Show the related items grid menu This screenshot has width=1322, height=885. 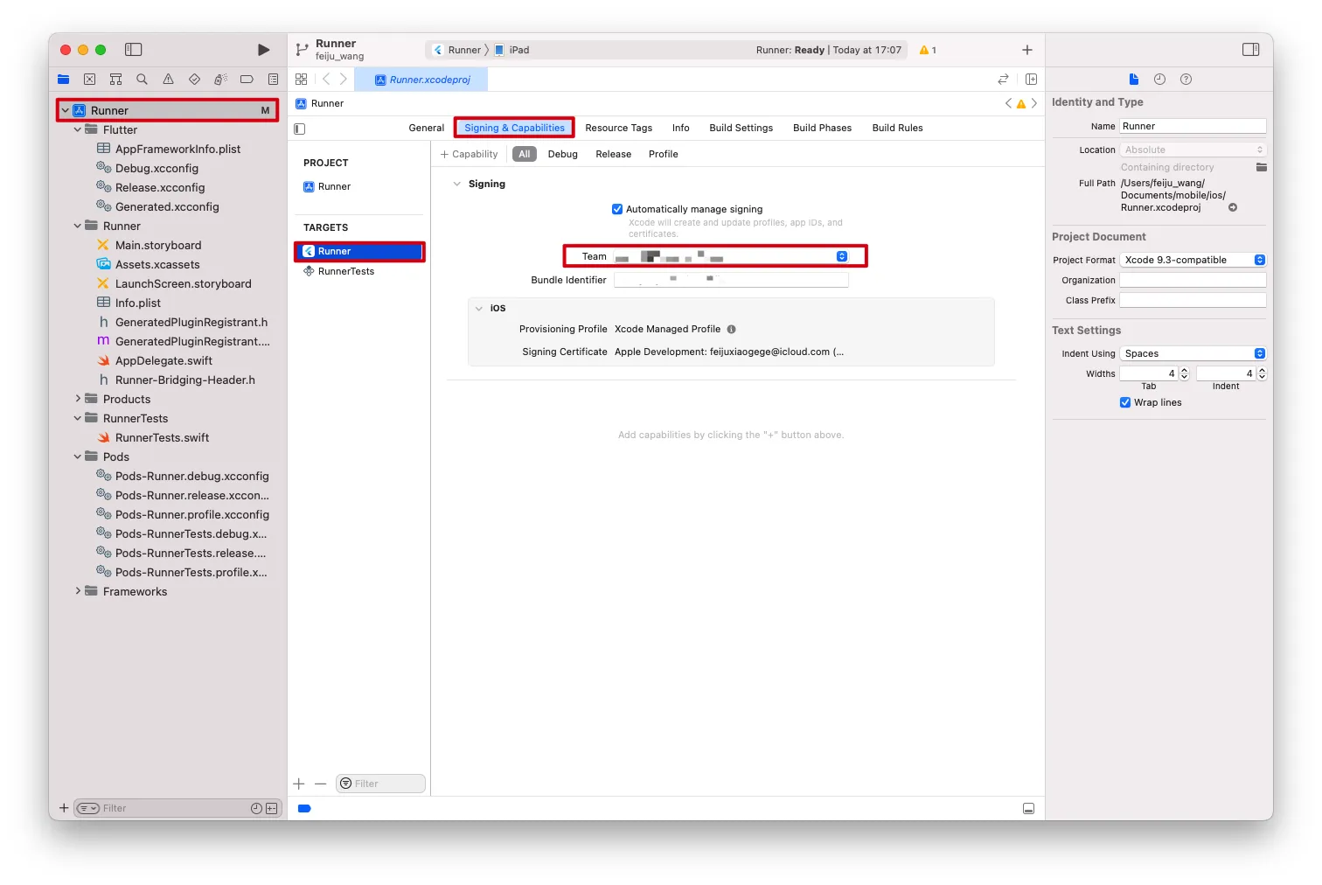point(302,80)
